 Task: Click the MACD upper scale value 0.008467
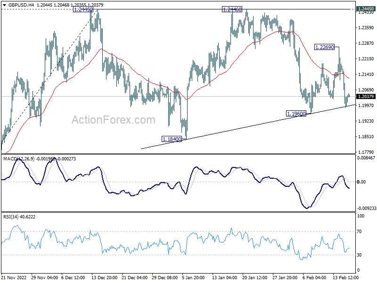tap(366, 158)
